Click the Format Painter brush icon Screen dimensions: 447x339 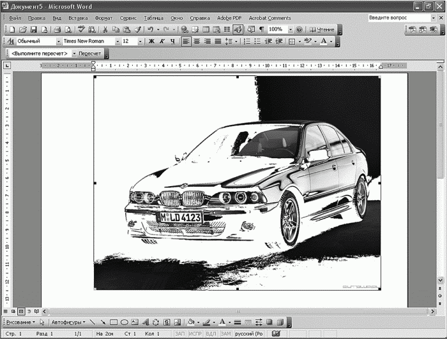[x=138, y=29]
